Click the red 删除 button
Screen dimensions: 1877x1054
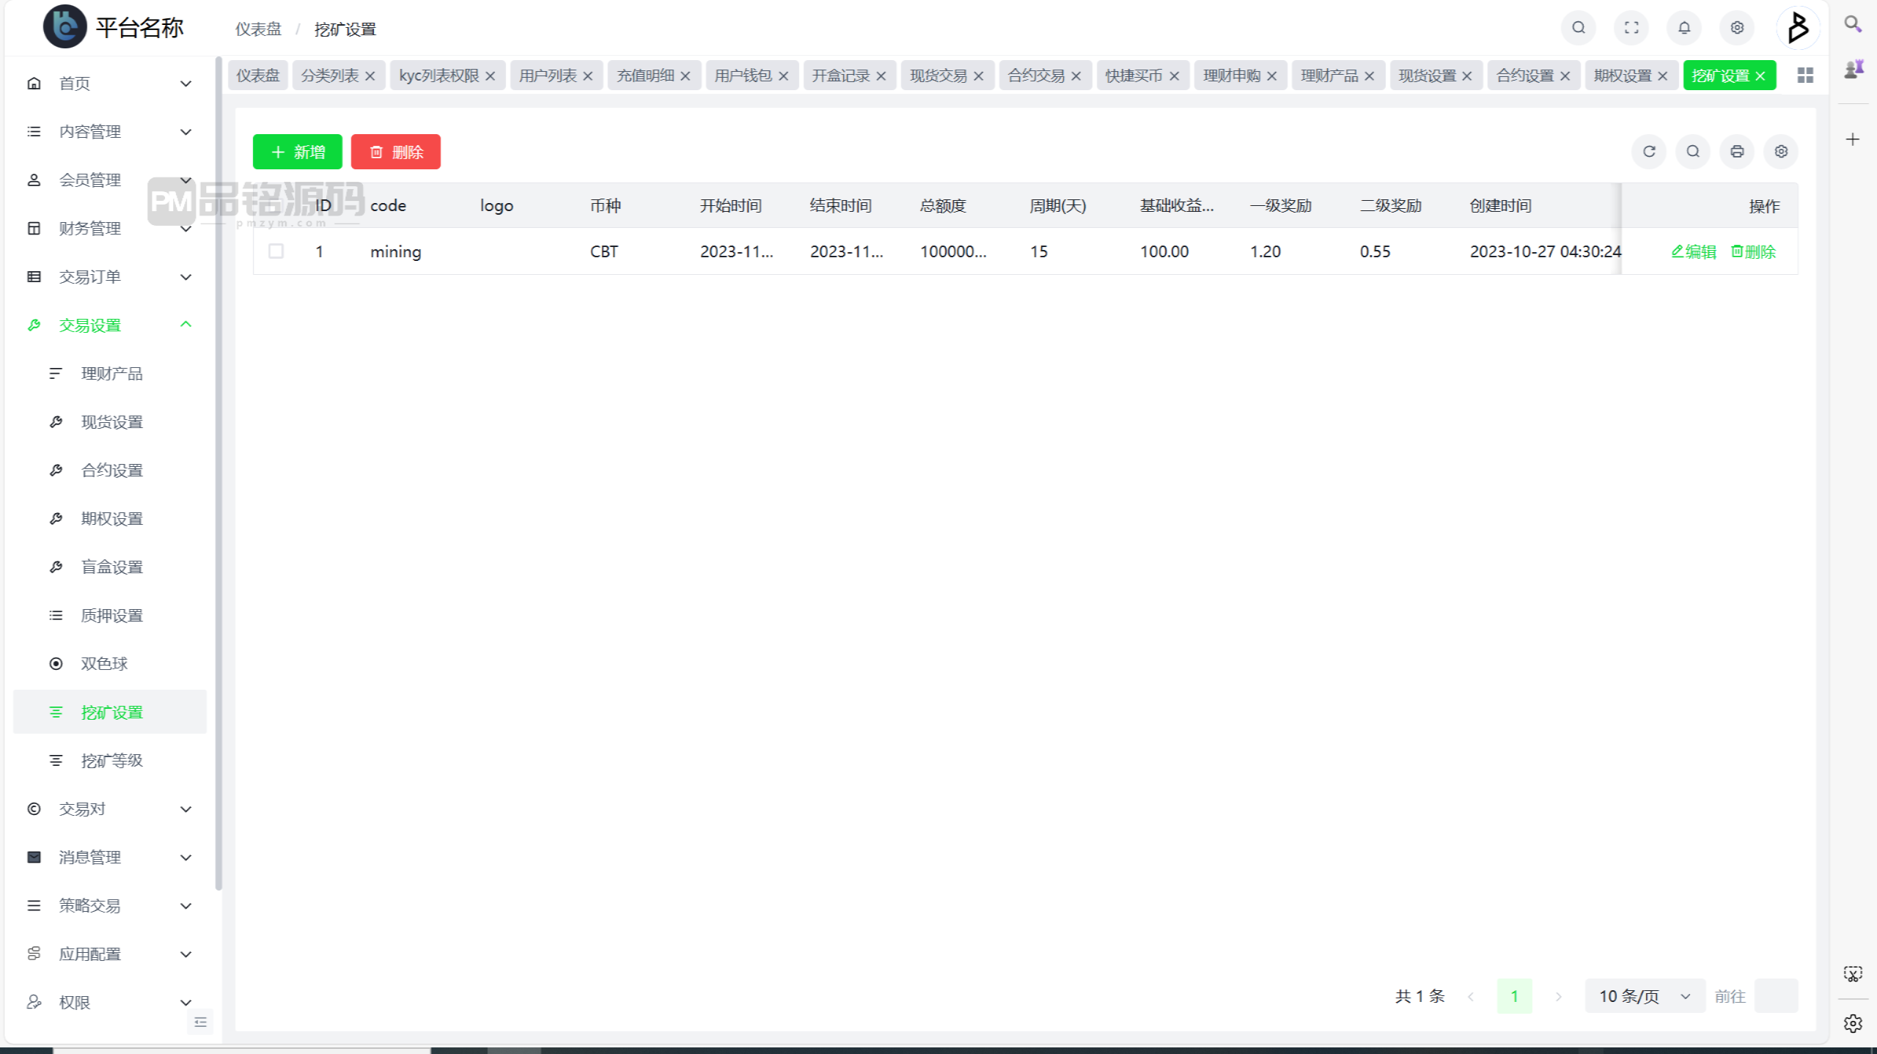[395, 152]
